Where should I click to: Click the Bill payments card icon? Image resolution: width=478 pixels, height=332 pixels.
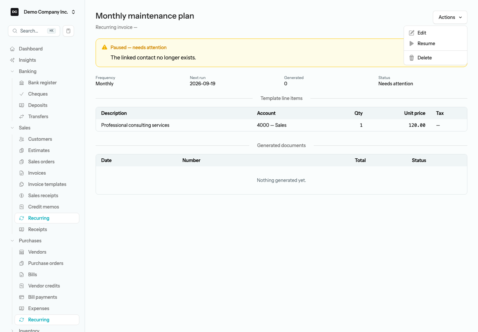pos(22,297)
